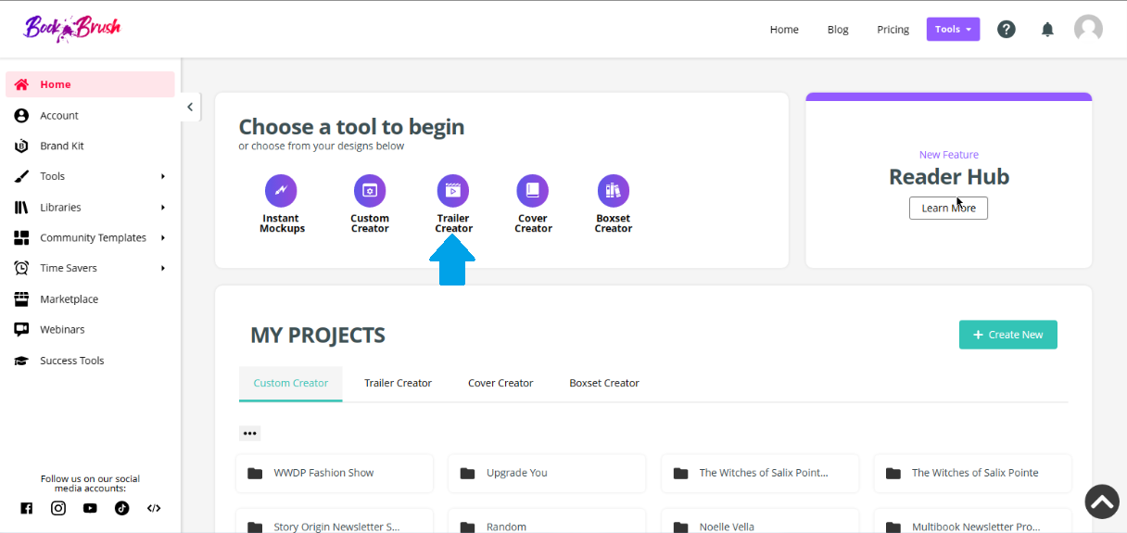Open the Boxset Creator tool icon
Viewport: 1127px width, 533px height.
pyautogui.click(x=613, y=191)
